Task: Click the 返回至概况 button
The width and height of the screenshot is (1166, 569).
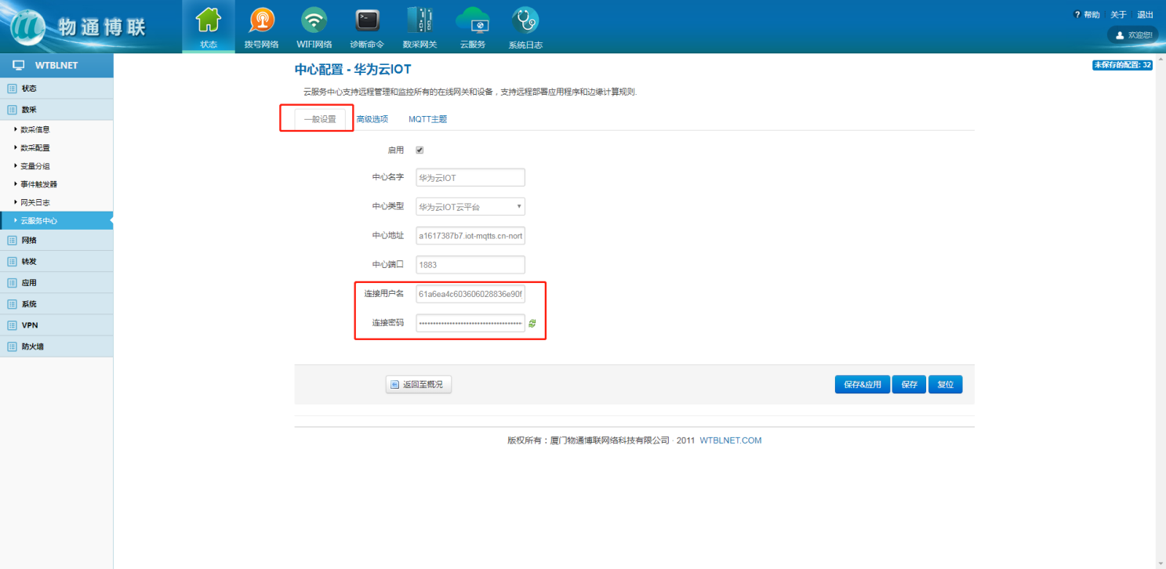Action: 419,385
